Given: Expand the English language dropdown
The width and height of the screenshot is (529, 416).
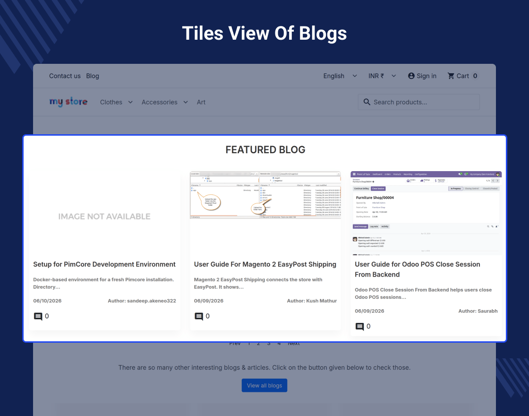Looking at the screenshot, I should click(x=355, y=76).
